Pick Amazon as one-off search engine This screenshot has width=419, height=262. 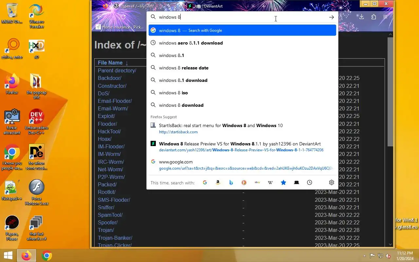(x=218, y=182)
